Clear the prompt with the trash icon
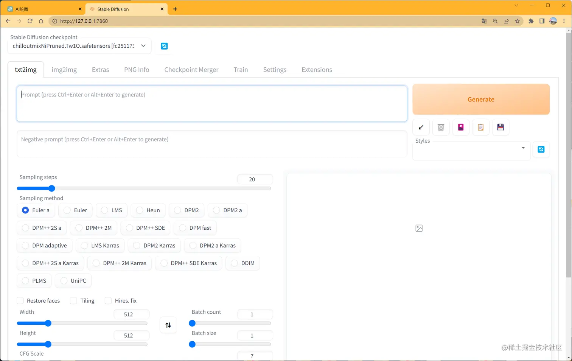572x361 pixels. coord(441,127)
